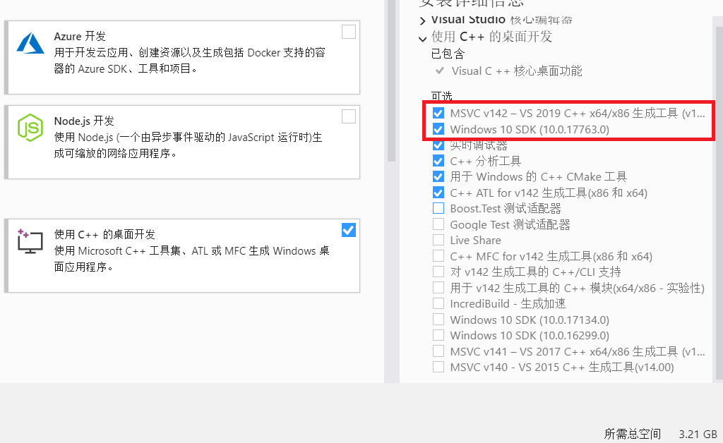Enable the Live Share component
Screen dimensions: 723x443
(x=438, y=240)
